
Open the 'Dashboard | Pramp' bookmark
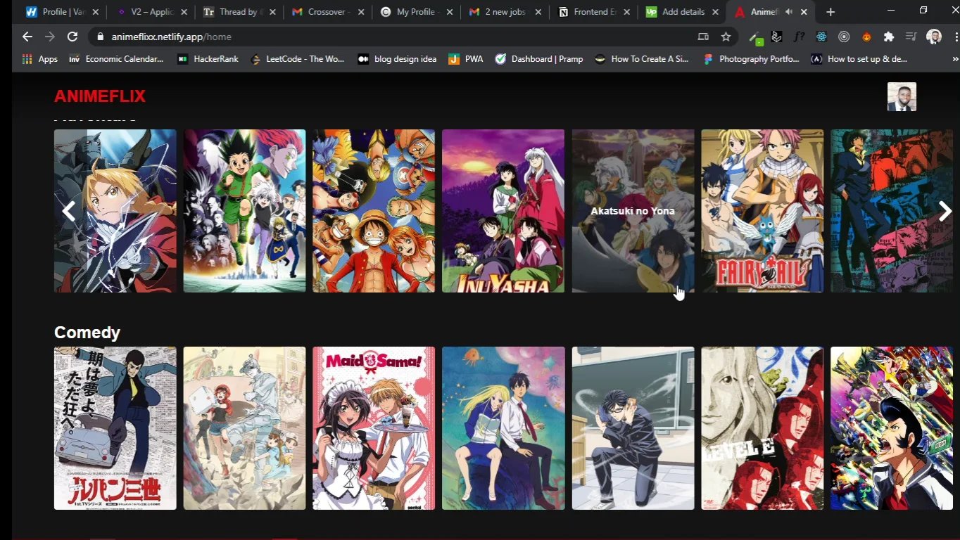(x=539, y=59)
